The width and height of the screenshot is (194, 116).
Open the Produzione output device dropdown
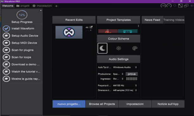tap(118, 74)
